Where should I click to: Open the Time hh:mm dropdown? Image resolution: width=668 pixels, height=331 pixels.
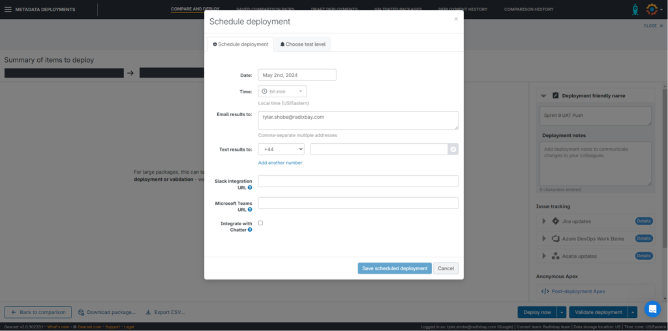[282, 91]
